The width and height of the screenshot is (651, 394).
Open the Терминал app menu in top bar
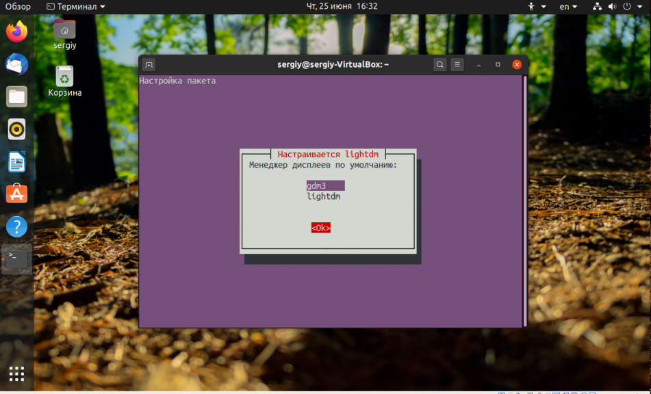(x=75, y=7)
